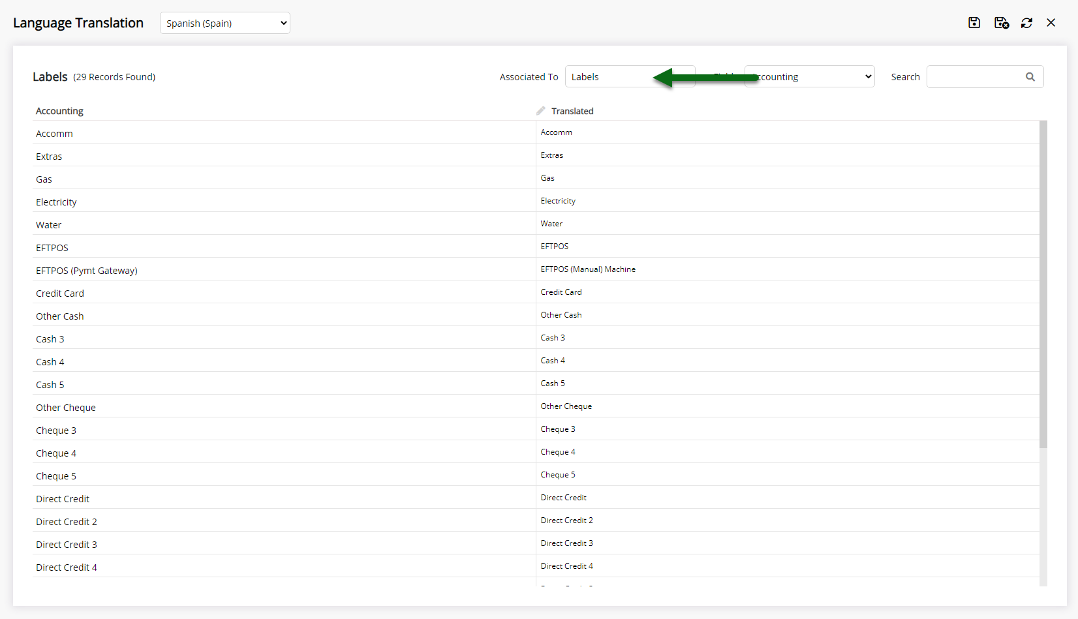Click the pencil icon beside Translated
The width and height of the screenshot is (1078, 619).
coord(541,111)
